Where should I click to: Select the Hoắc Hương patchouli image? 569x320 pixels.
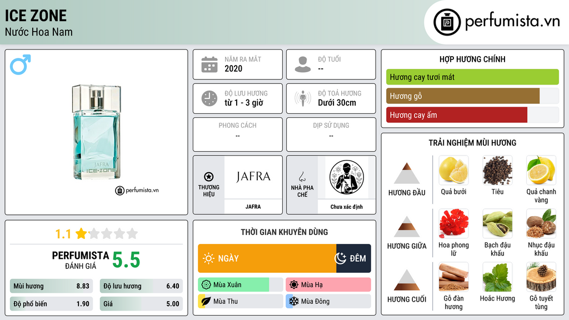tap(497, 277)
